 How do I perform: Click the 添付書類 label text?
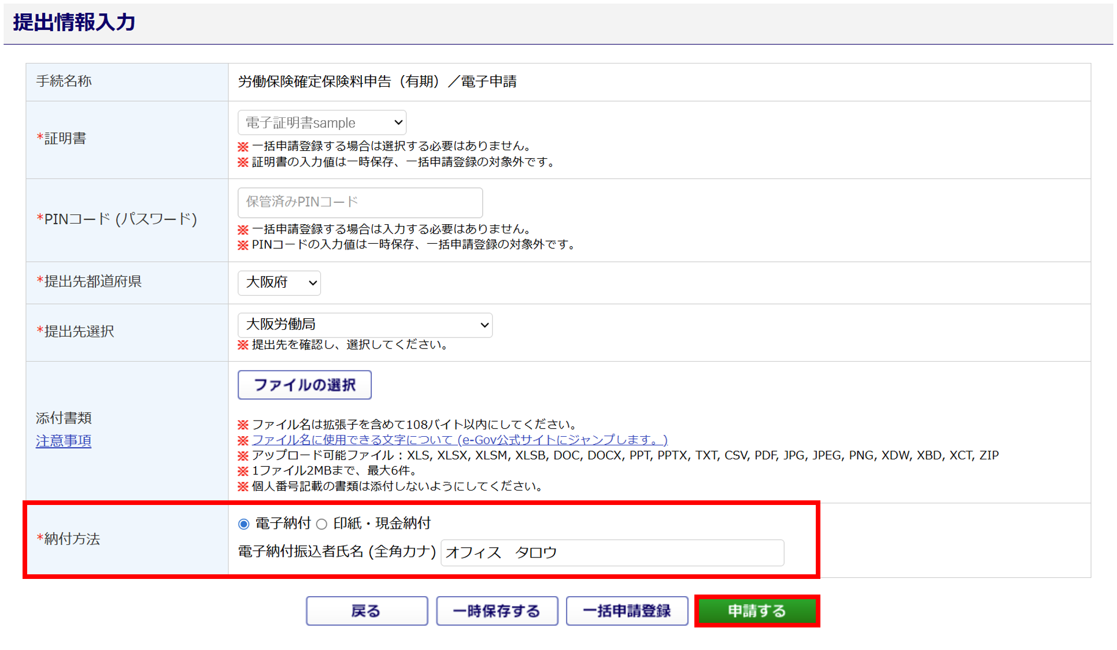coord(64,418)
